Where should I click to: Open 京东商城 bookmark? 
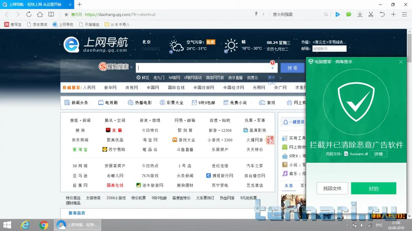click(x=37, y=24)
